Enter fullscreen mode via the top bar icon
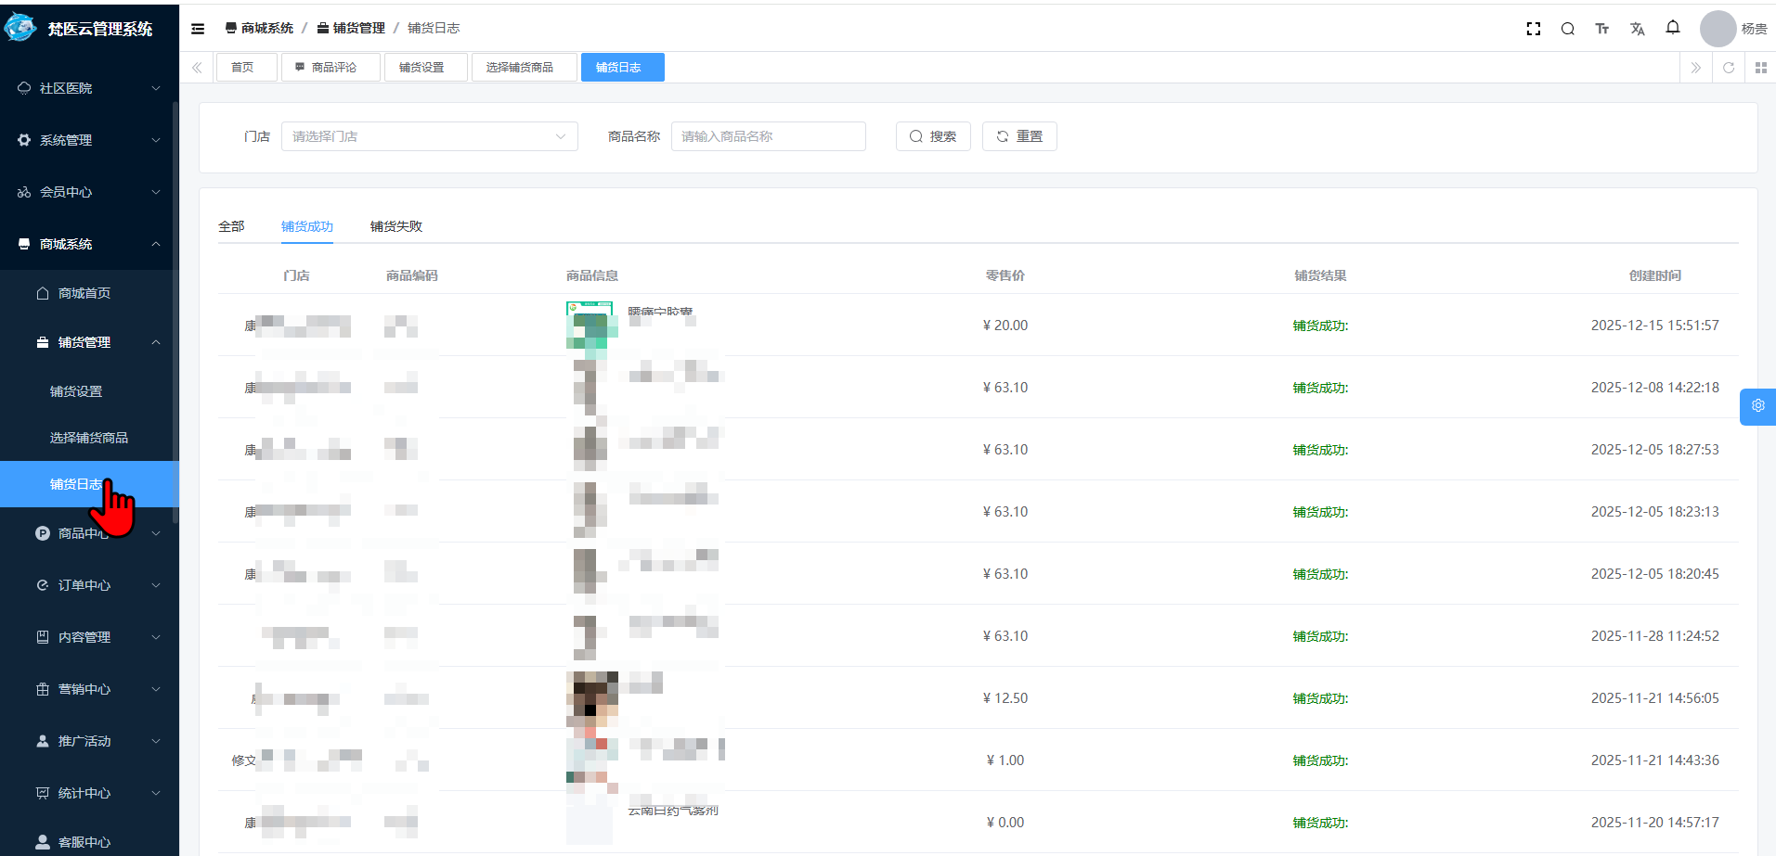 (1533, 29)
